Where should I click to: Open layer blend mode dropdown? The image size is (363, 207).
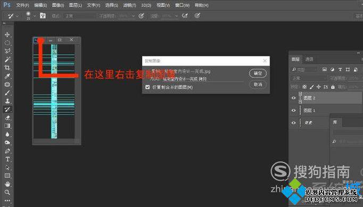click(x=309, y=78)
